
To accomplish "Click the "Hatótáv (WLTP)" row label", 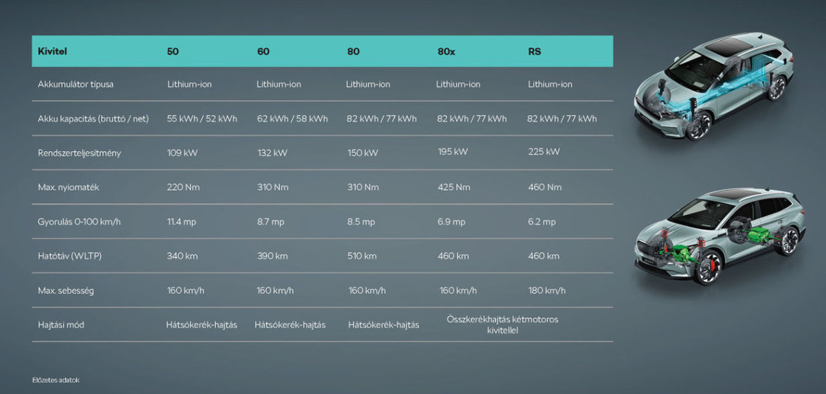I will tap(70, 256).
